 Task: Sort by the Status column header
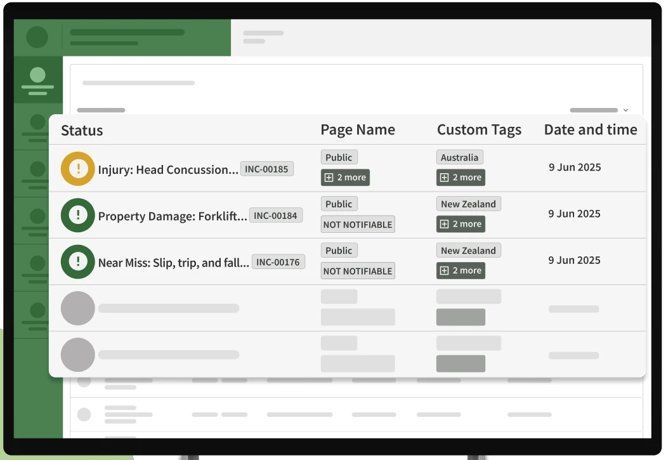coord(82,131)
